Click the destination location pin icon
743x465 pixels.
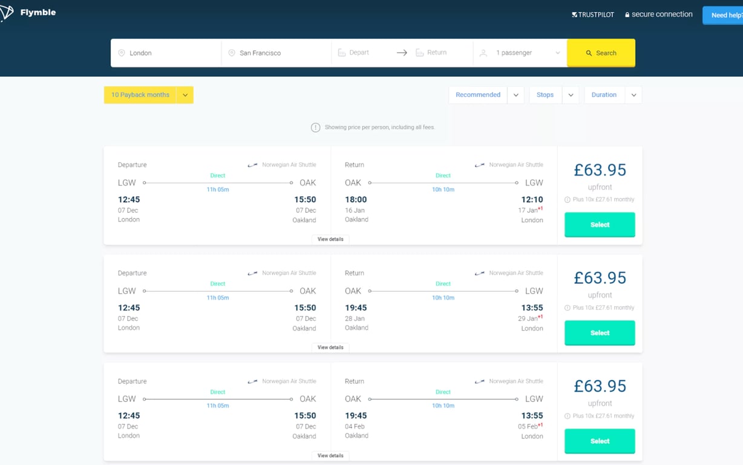(x=232, y=53)
